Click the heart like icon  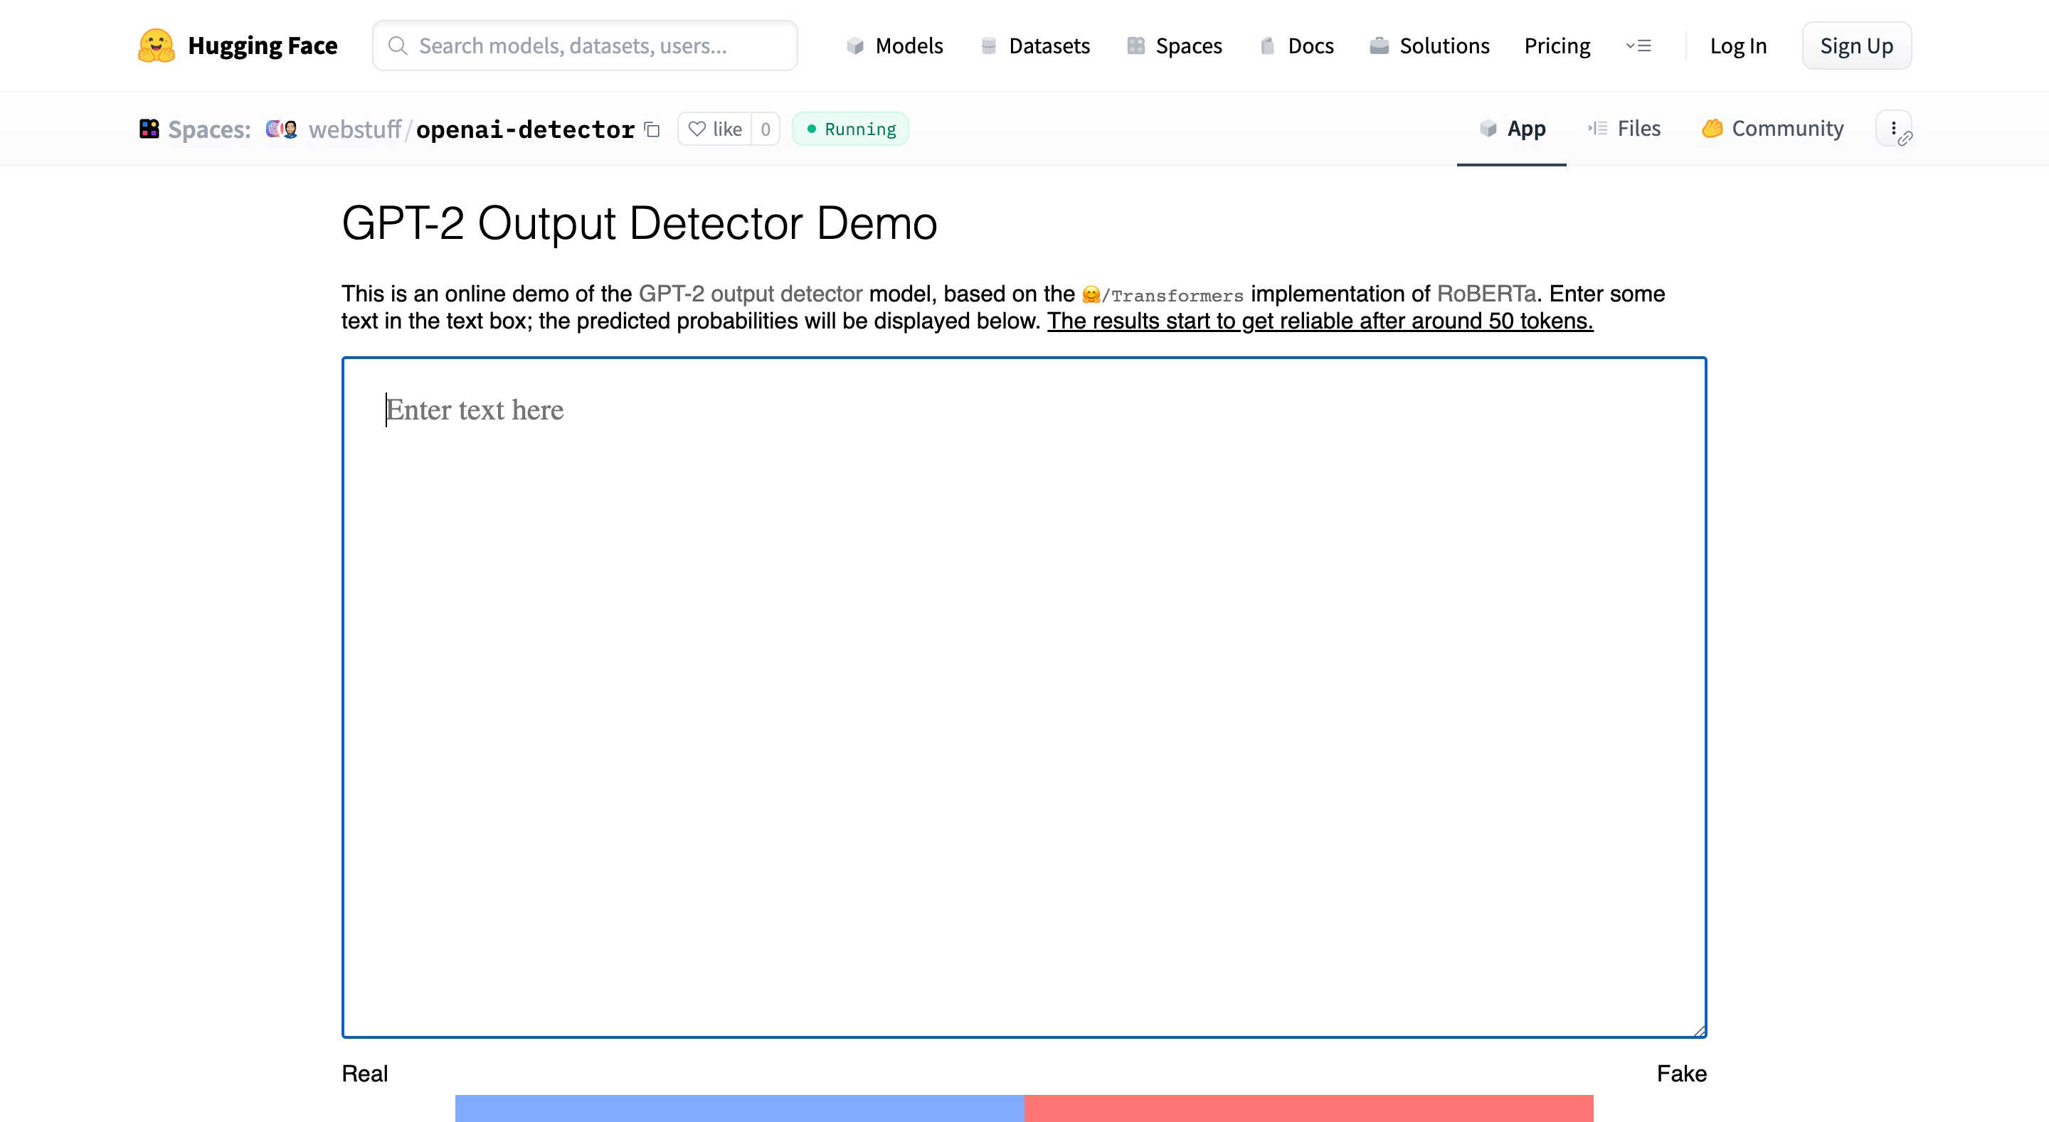point(697,129)
